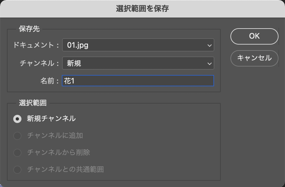Viewport: 285px width, 187px height.
Task: Focus the 名前 text field containing 花1
Action: click(138, 81)
